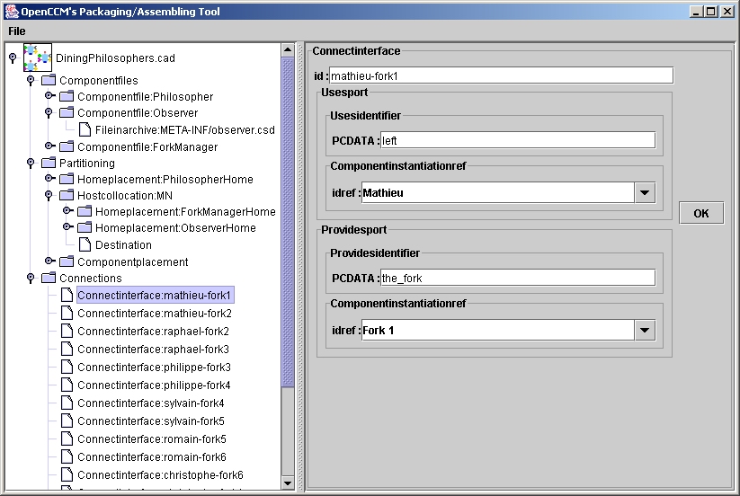Click the Connections folder icon
The height and width of the screenshot is (496, 740).
(x=49, y=279)
